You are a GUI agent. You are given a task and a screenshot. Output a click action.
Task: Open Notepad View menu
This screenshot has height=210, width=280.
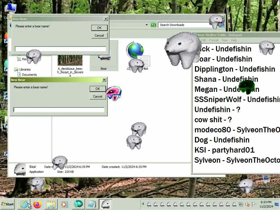225,40
